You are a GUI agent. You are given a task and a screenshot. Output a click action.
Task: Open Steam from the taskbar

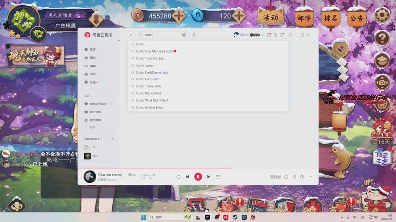tap(235, 217)
